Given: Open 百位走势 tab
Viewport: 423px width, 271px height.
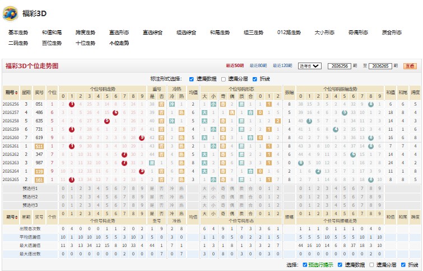Looking at the screenshot, I should pyautogui.click(x=52, y=43).
